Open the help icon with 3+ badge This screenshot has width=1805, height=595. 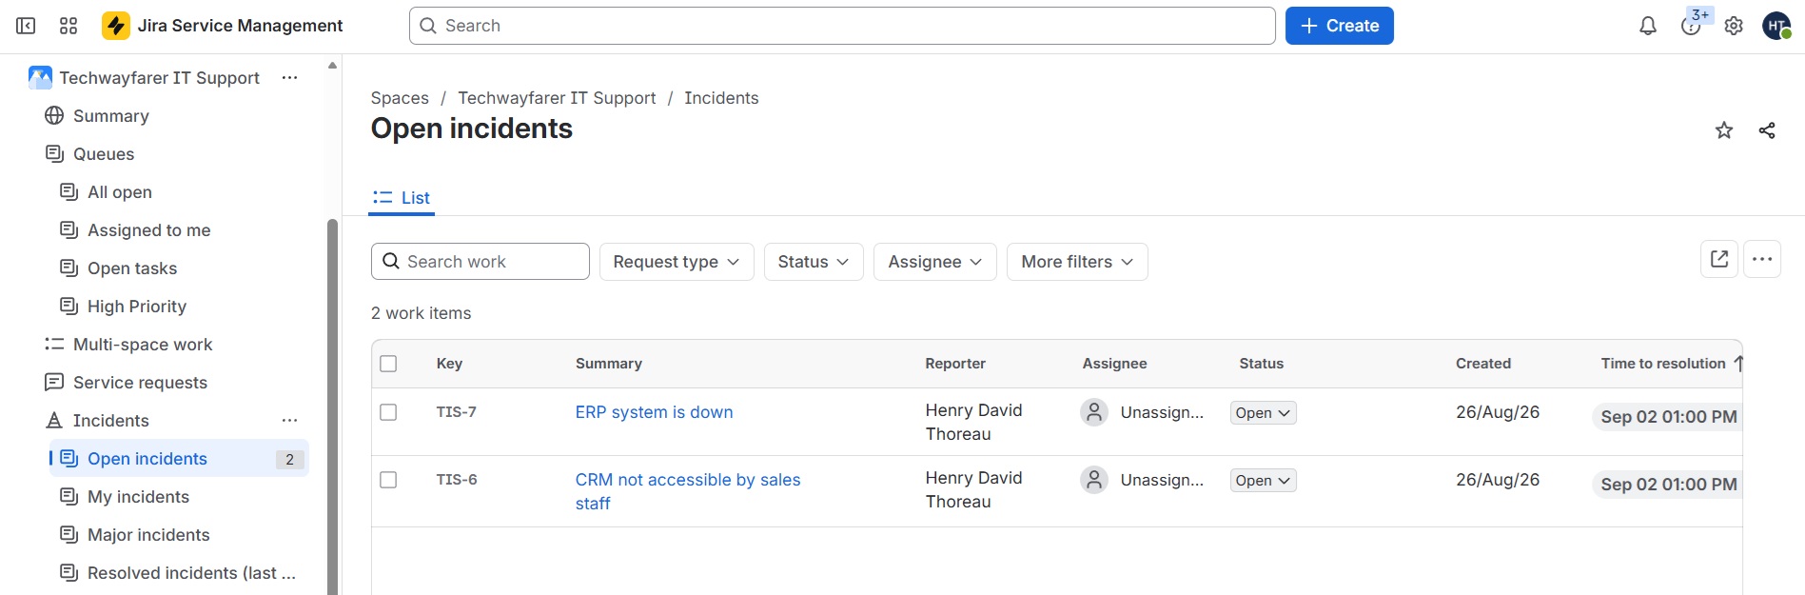[x=1691, y=26]
